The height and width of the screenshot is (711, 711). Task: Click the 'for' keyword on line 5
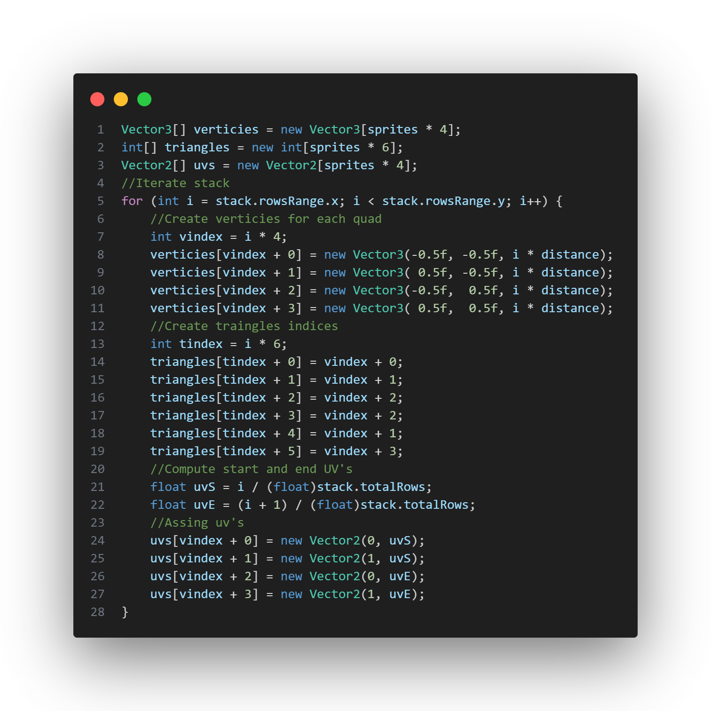pos(132,201)
